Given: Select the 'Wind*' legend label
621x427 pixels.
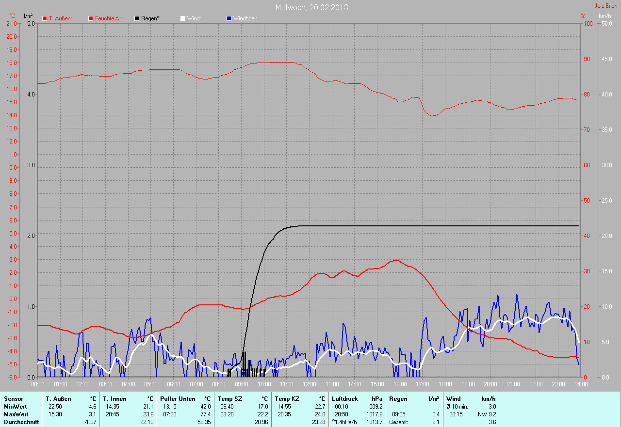Looking at the screenshot, I should [194, 18].
